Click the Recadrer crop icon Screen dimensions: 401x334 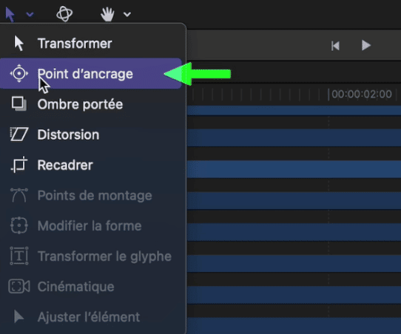tap(19, 165)
